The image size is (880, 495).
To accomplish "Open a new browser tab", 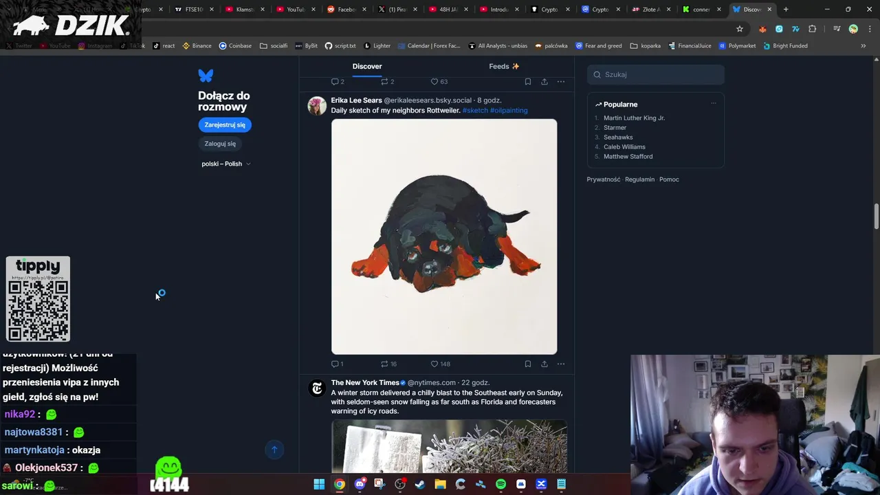I will (x=786, y=9).
